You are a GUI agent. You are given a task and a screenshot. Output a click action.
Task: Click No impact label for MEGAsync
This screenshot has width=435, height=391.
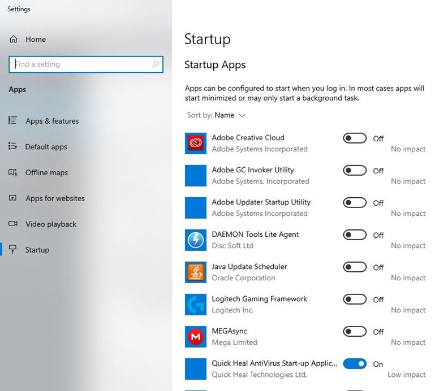(x=408, y=342)
